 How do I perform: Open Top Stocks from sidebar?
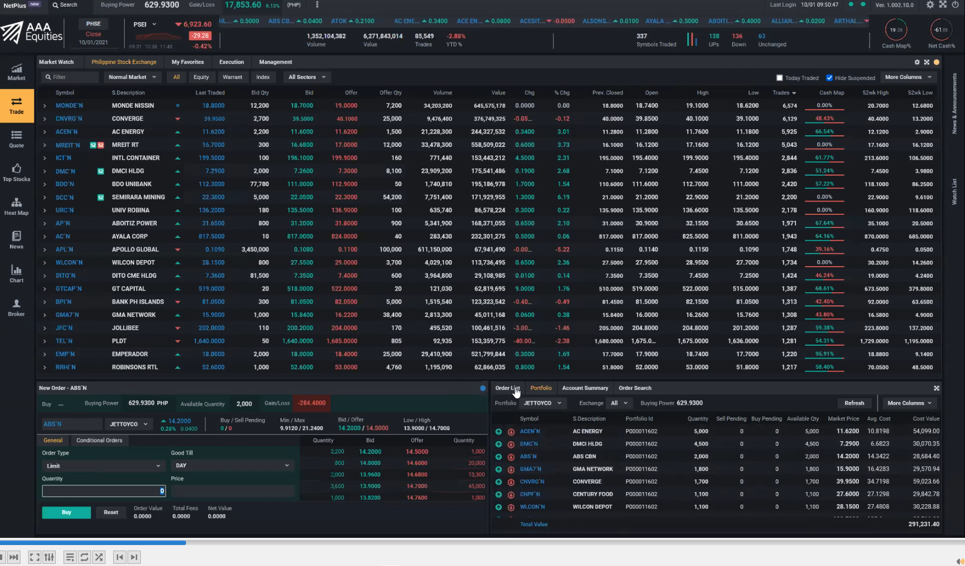coord(17,172)
